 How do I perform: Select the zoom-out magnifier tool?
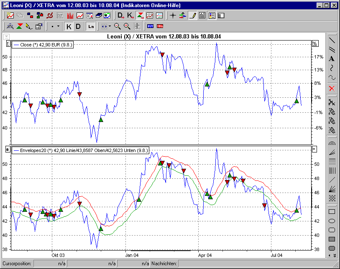click(117, 26)
